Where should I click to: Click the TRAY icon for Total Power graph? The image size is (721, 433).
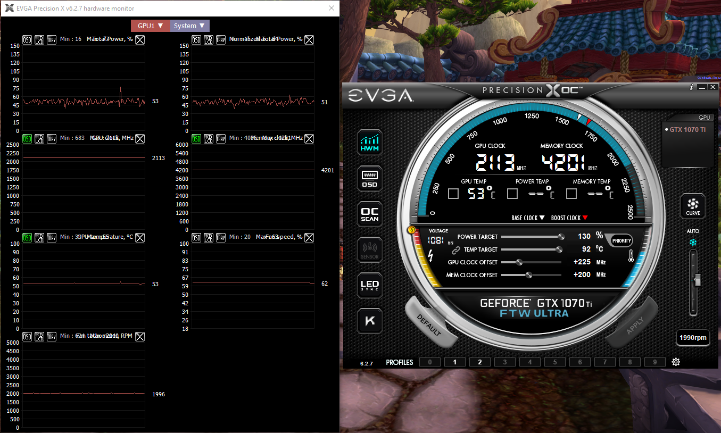[52, 39]
